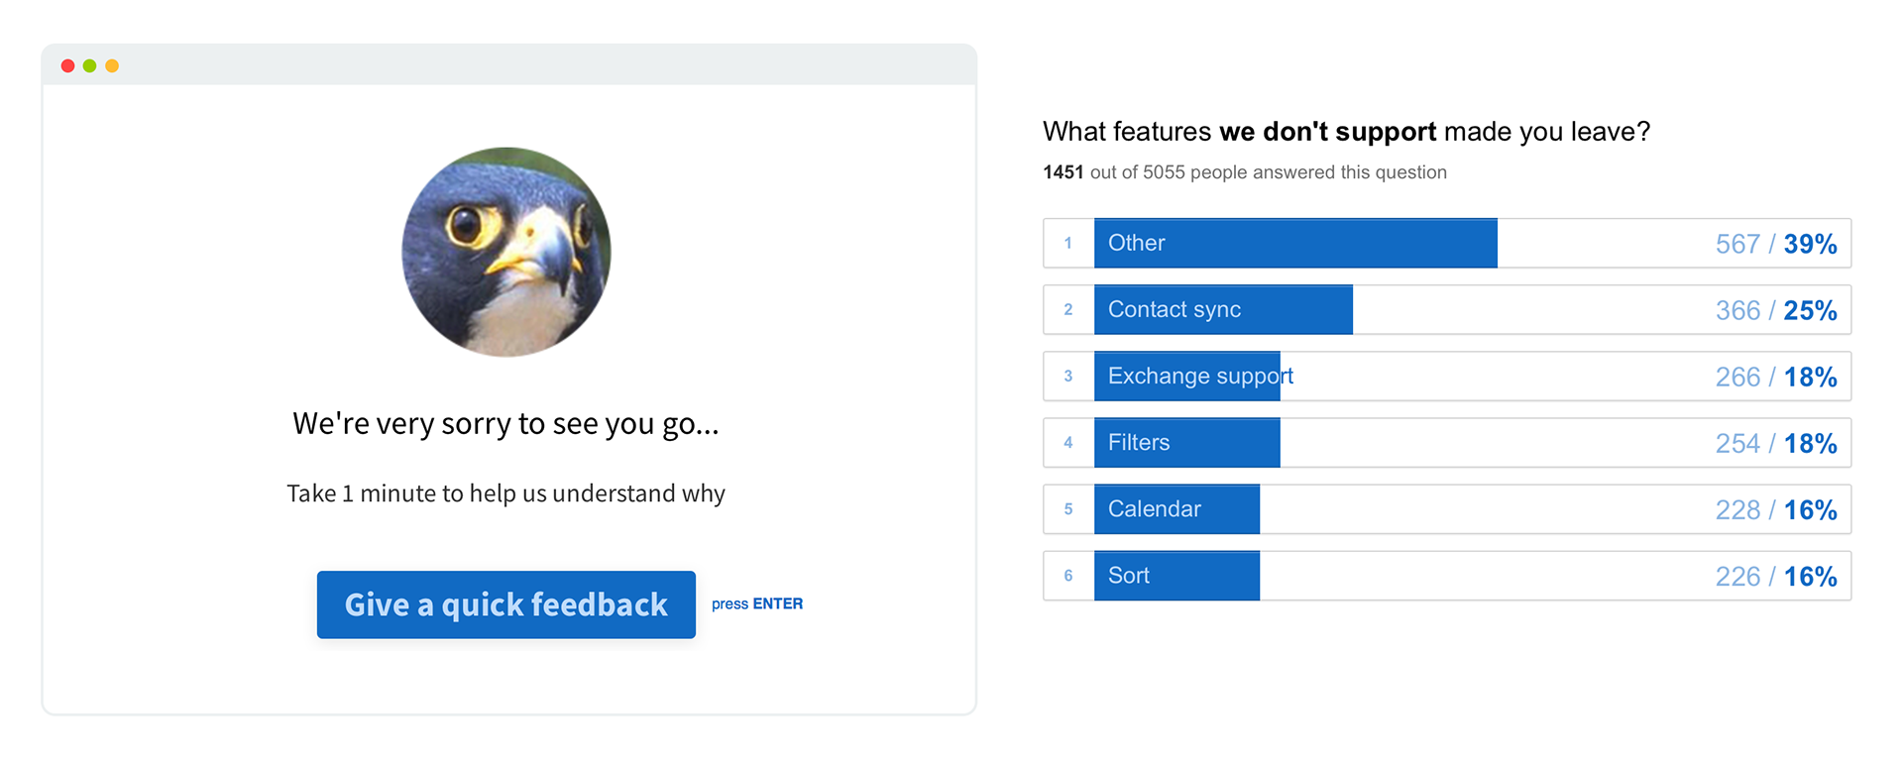This screenshot has height=765, width=1903.
Task: Click the red window dot
Action: [x=67, y=65]
